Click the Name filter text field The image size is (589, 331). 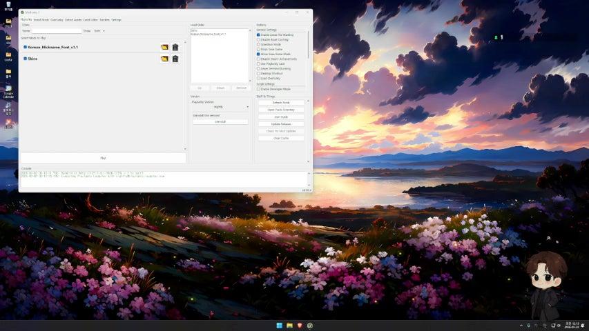(57, 31)
